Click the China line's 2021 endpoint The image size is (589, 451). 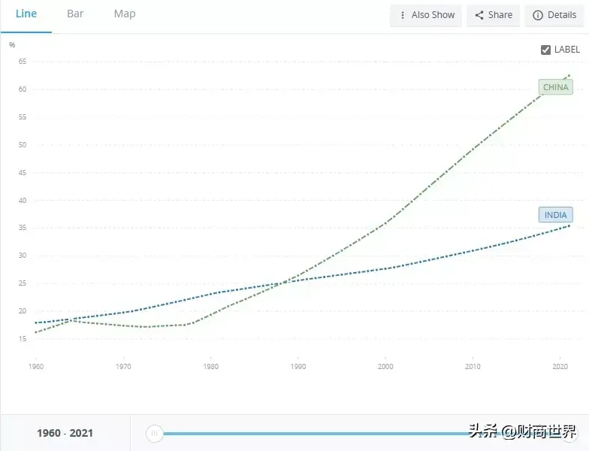(x=569, y=75)
